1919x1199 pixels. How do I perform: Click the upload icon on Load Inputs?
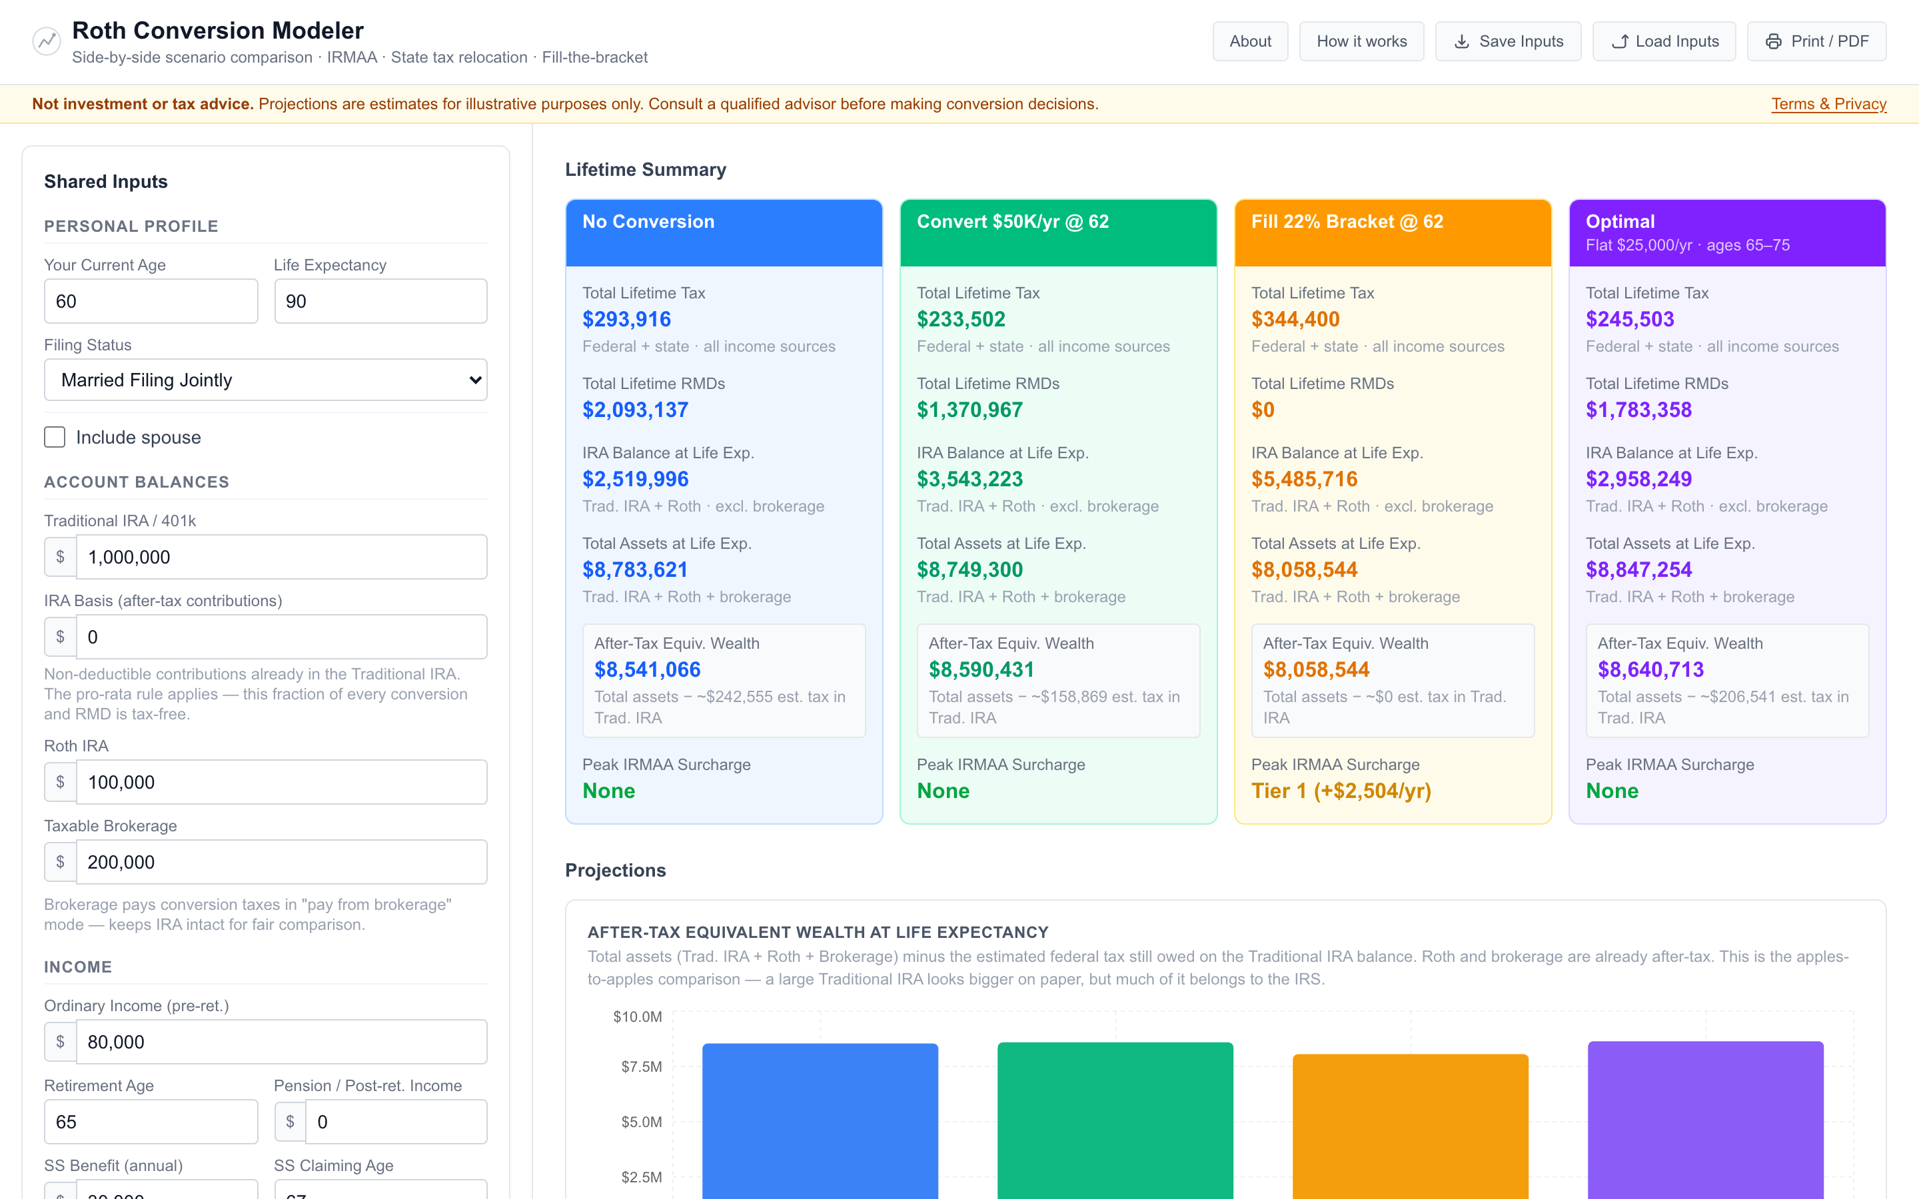pos(1619,41)
